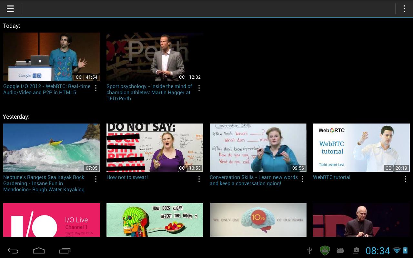The width and height of the screenshot is (413, 258).
Task: Play the How not to swear thumbnail
Action: point(155,147)
